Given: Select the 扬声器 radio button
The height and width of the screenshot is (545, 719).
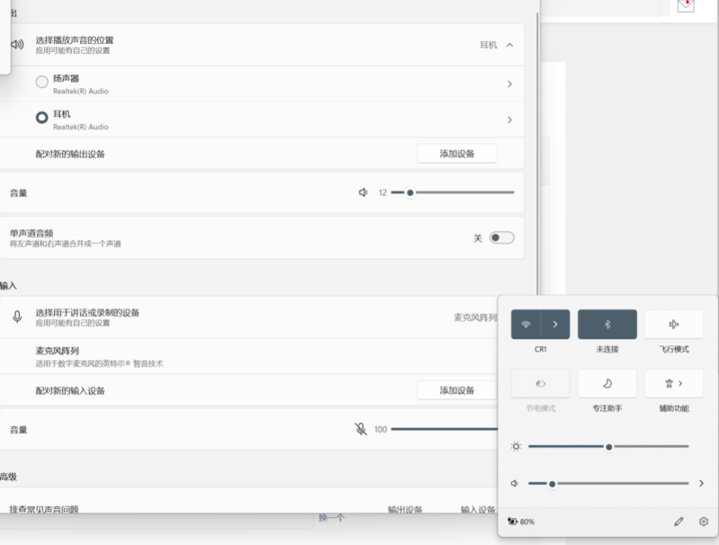Looking at the screenshot, I should pyautogui.click(x=41, y=83).
